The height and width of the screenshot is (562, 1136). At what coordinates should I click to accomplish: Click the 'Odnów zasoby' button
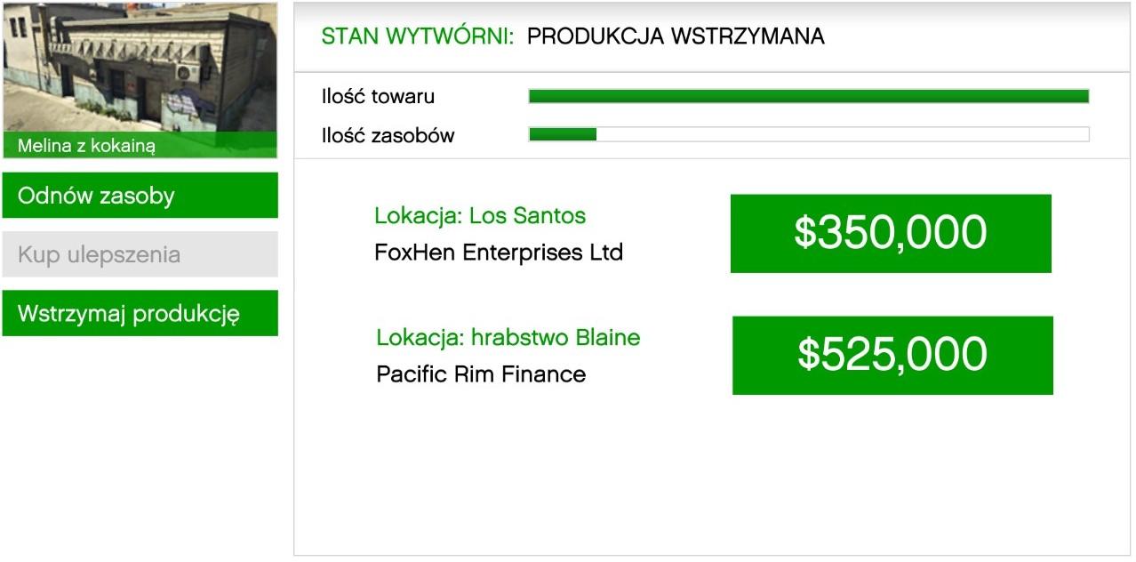click(140, 196)
